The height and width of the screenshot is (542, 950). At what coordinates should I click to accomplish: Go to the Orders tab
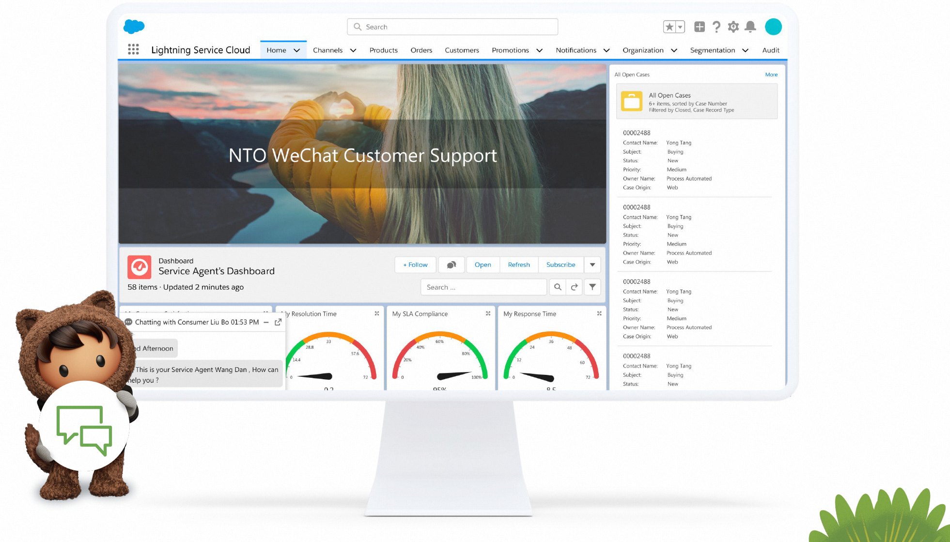point(421,50)
